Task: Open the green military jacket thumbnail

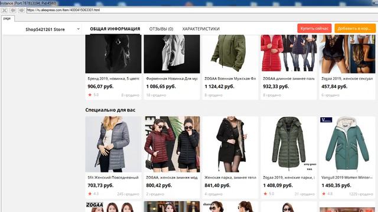Action: [x=230, y=54]
